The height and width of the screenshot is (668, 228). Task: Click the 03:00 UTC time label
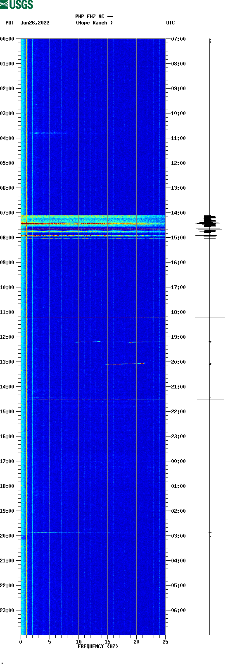click(x=178, y=536)
